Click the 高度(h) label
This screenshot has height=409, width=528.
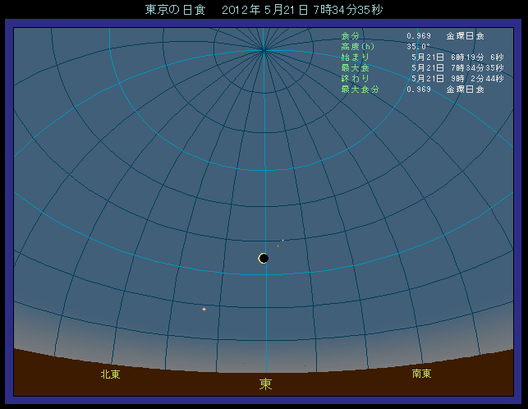357,47
